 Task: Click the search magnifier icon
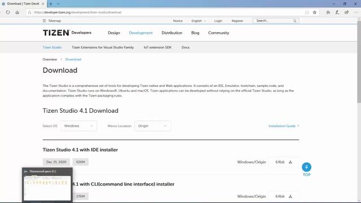pyautogui.click(x=294, y=21)
